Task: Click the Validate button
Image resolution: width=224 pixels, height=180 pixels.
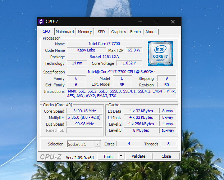Action: point(138,156)
